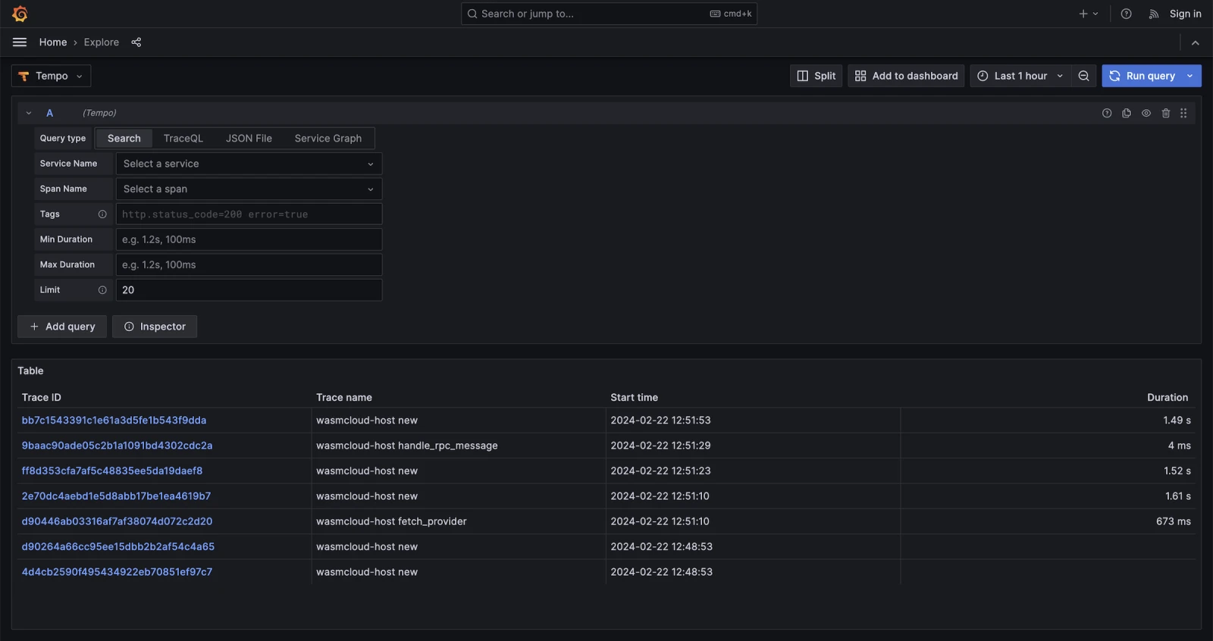Viewport: 1213px width, 641px height.
Task: Grab the query A drag handle
Action: tap(1183, 113)
